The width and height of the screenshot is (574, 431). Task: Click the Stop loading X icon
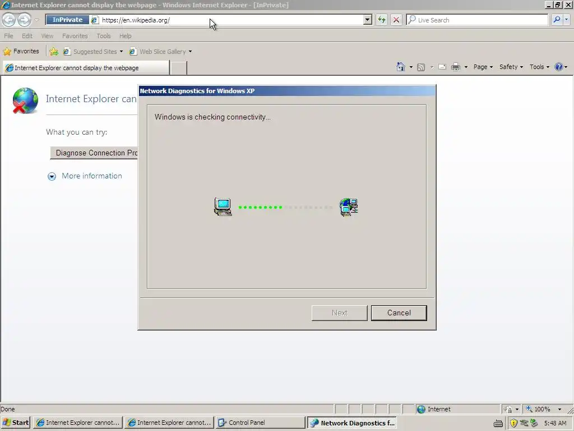pos(396,20)
